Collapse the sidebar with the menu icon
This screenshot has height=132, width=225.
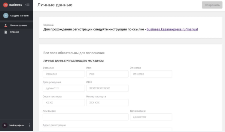click(27, 5)
